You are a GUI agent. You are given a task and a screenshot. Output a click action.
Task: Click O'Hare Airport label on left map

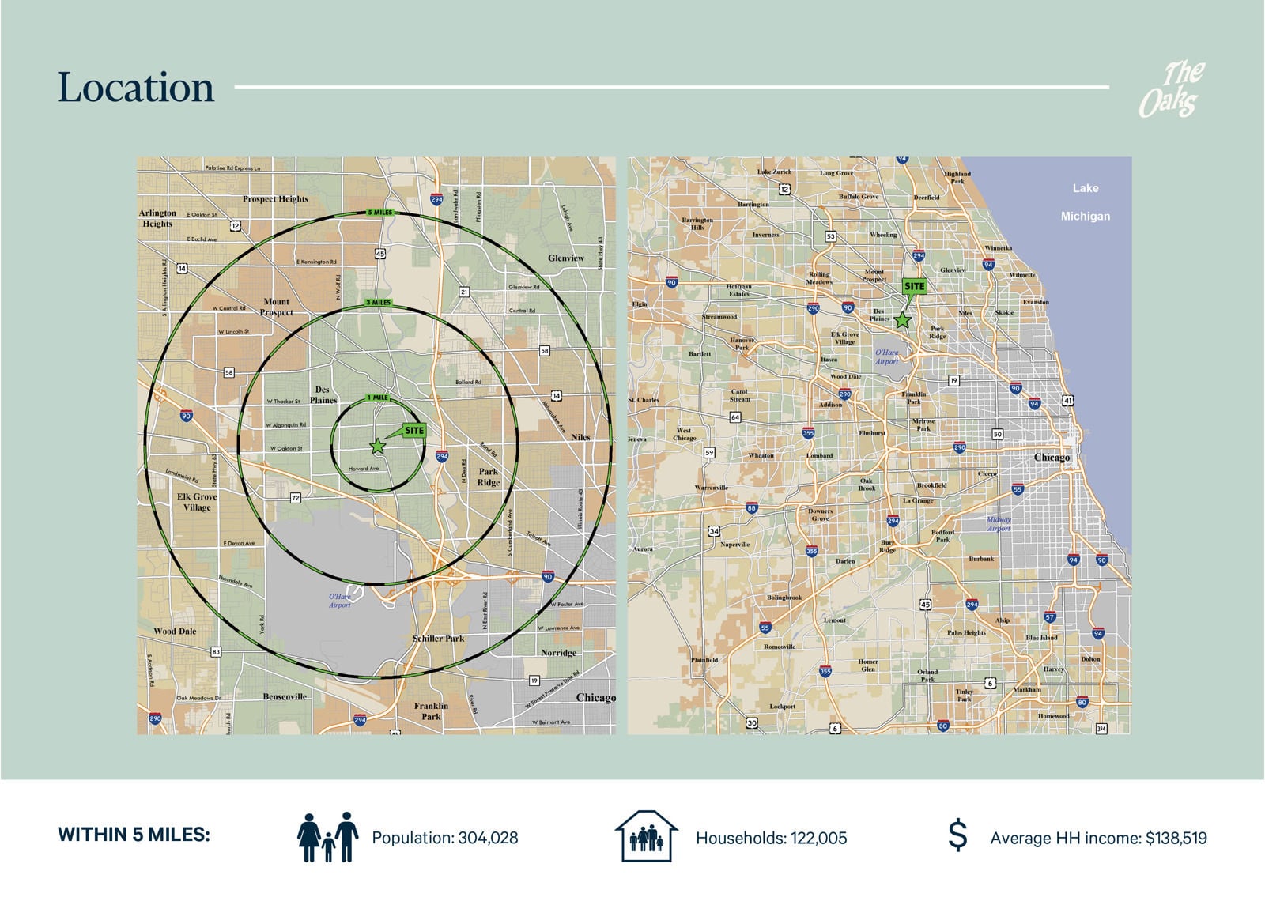pos(340,601)
